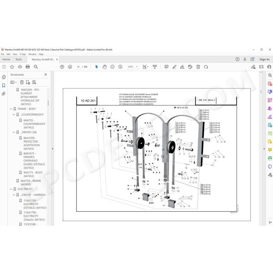This screenshot has height=273, width=273.
Task: Open the bookmarks panel icon in the left rail
Action: point(4,85)
